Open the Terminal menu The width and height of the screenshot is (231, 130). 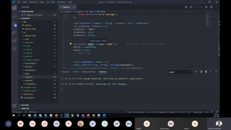click(61, 2)
